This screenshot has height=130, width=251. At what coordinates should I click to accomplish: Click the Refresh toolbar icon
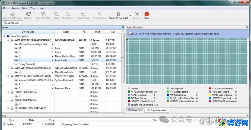[x=28, y=14]
